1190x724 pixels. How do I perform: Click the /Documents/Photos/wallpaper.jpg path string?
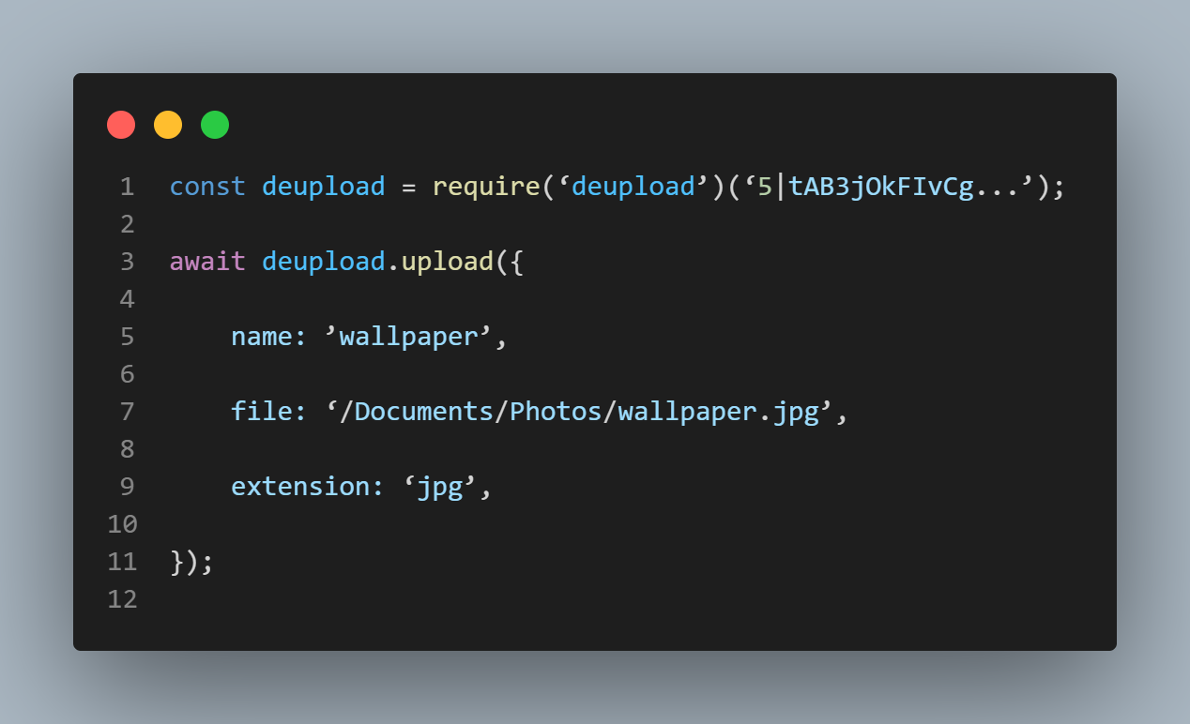(578, 412)
